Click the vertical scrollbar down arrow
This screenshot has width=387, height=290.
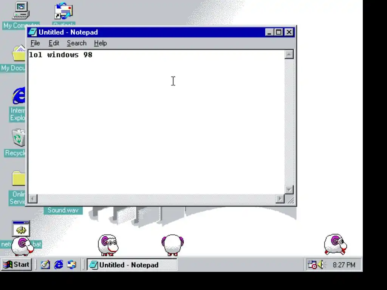coord(289,190)
